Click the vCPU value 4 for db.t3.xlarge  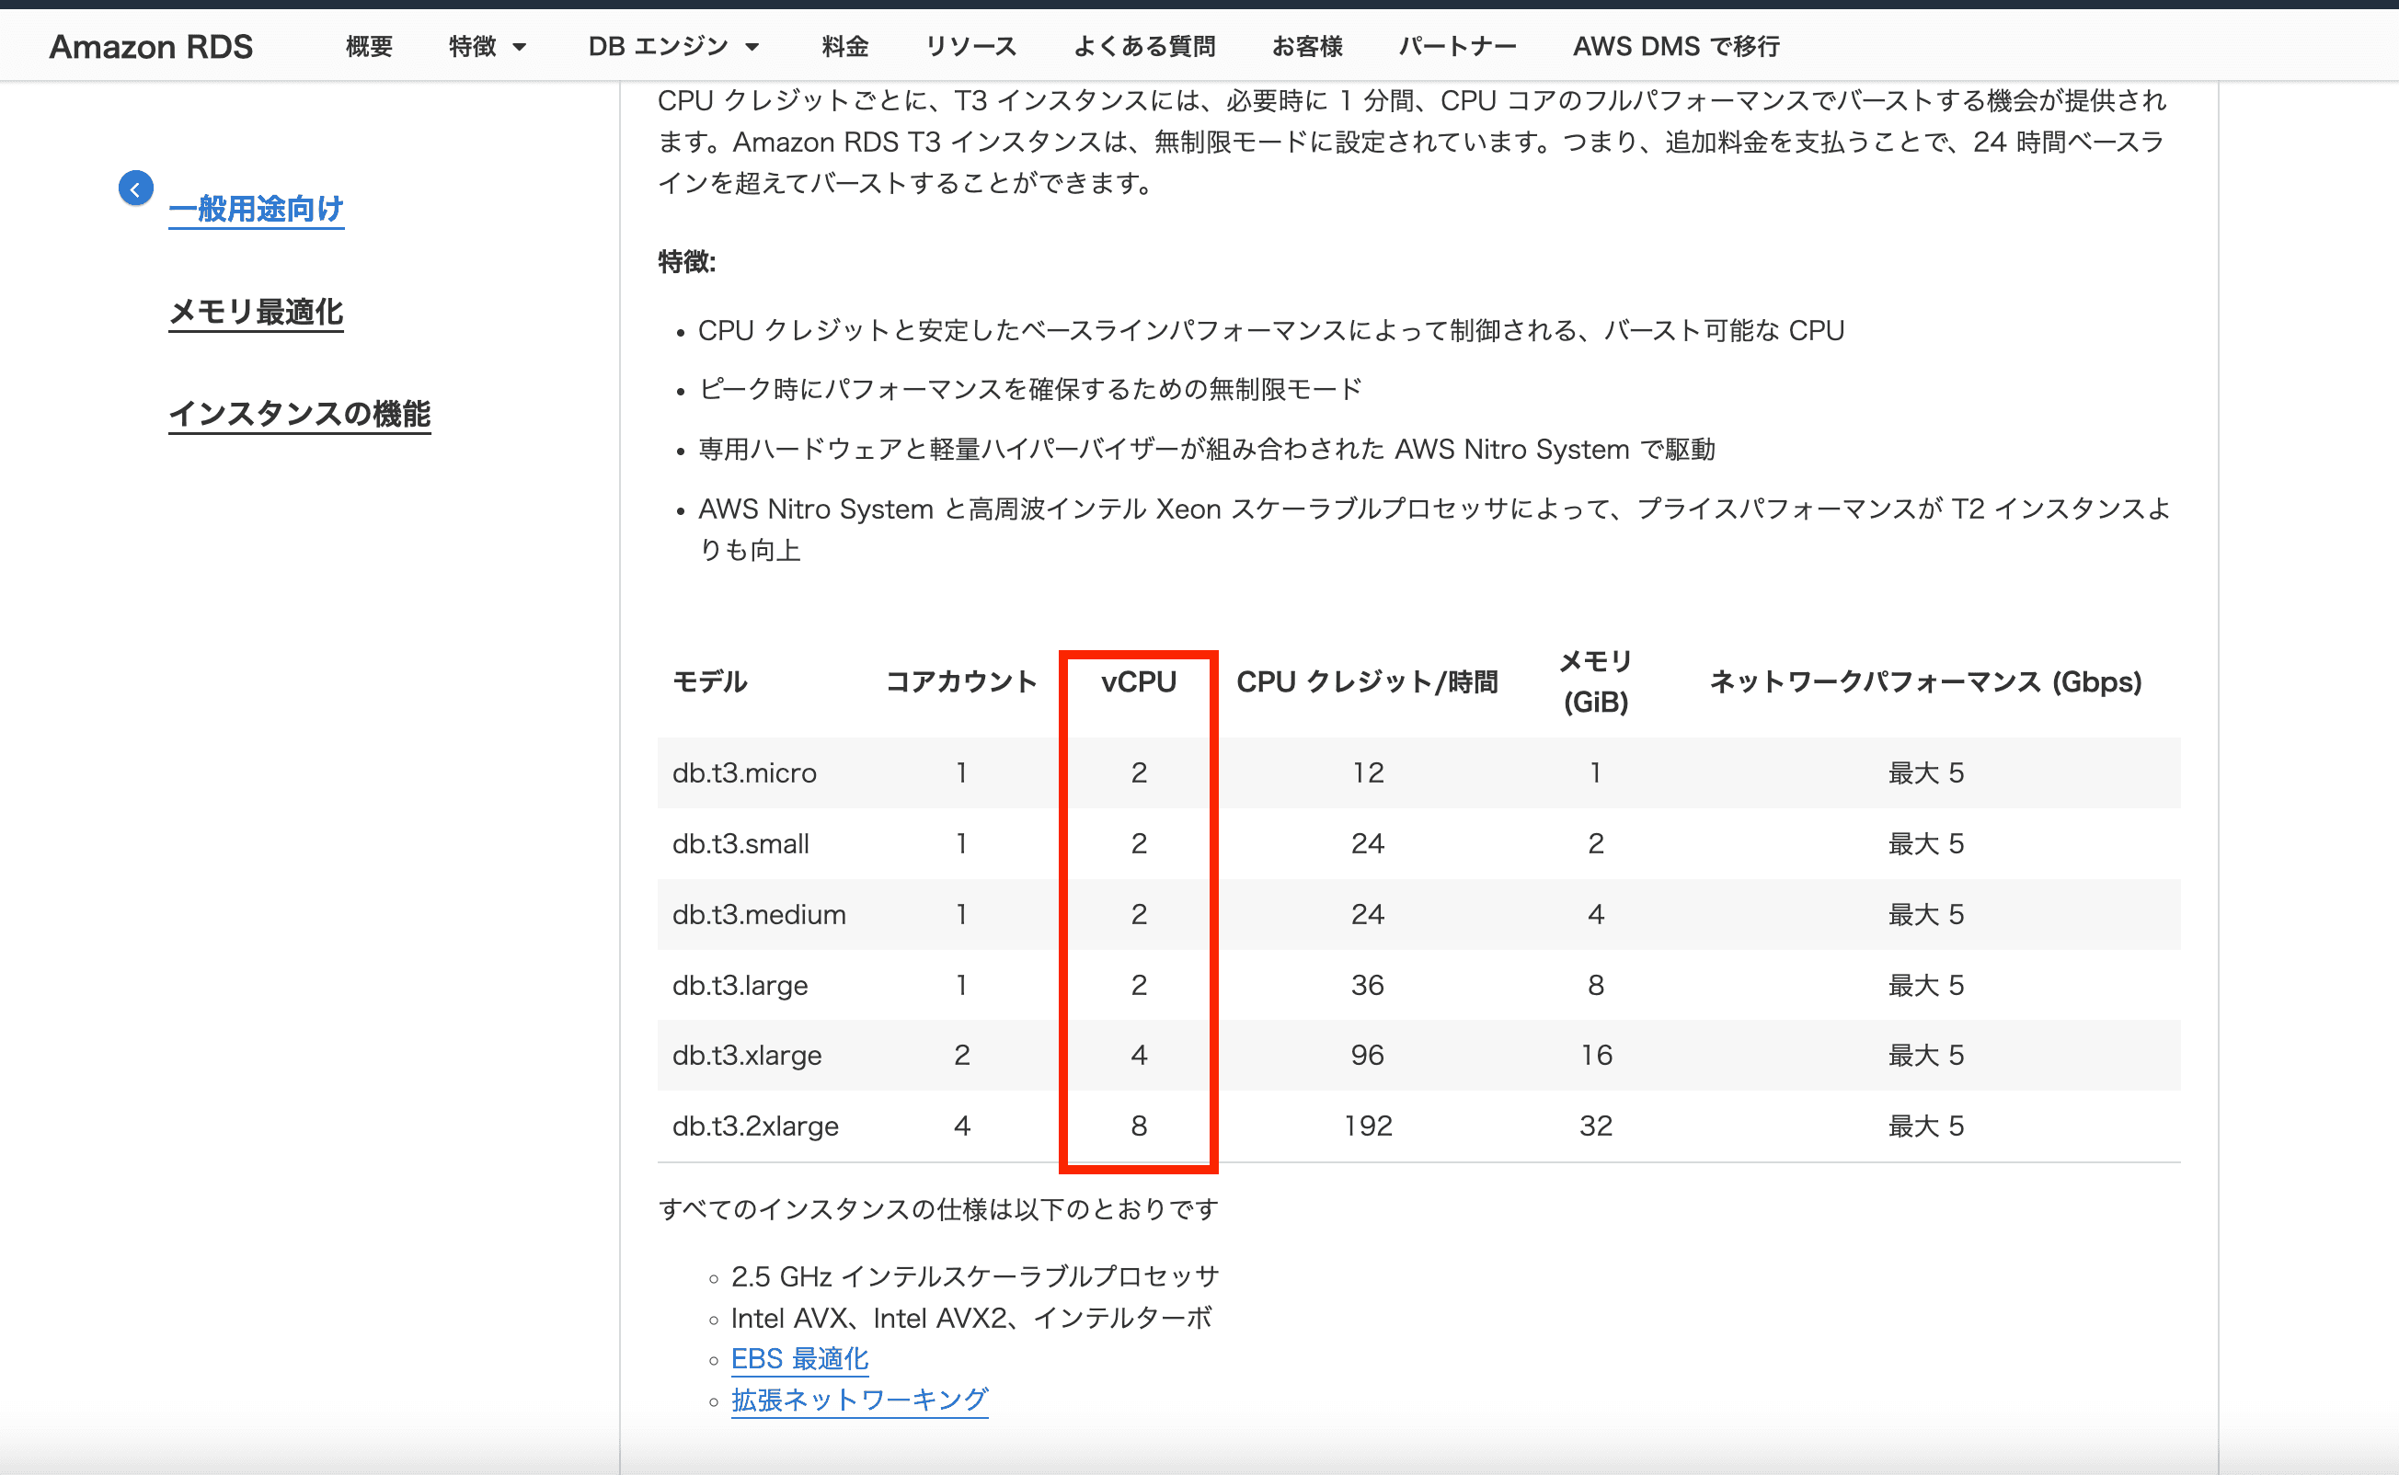tap(1139, 1055)
